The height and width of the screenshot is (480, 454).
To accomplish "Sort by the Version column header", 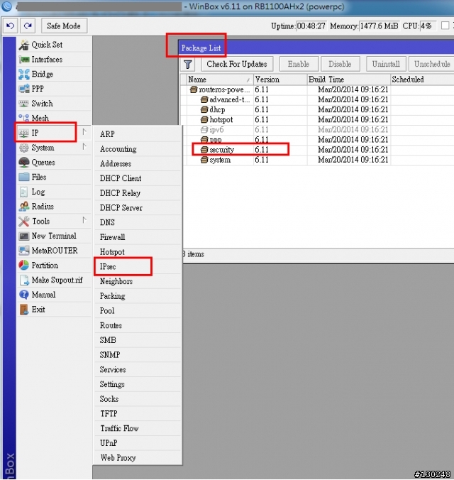I will [x=280, y=80].
